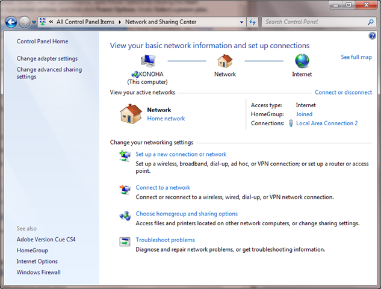The height and width of the screenshot is (289, 381).
Task: Expand the All Control Panel Items breadcrumb arrow
Action: coord(120,22)
